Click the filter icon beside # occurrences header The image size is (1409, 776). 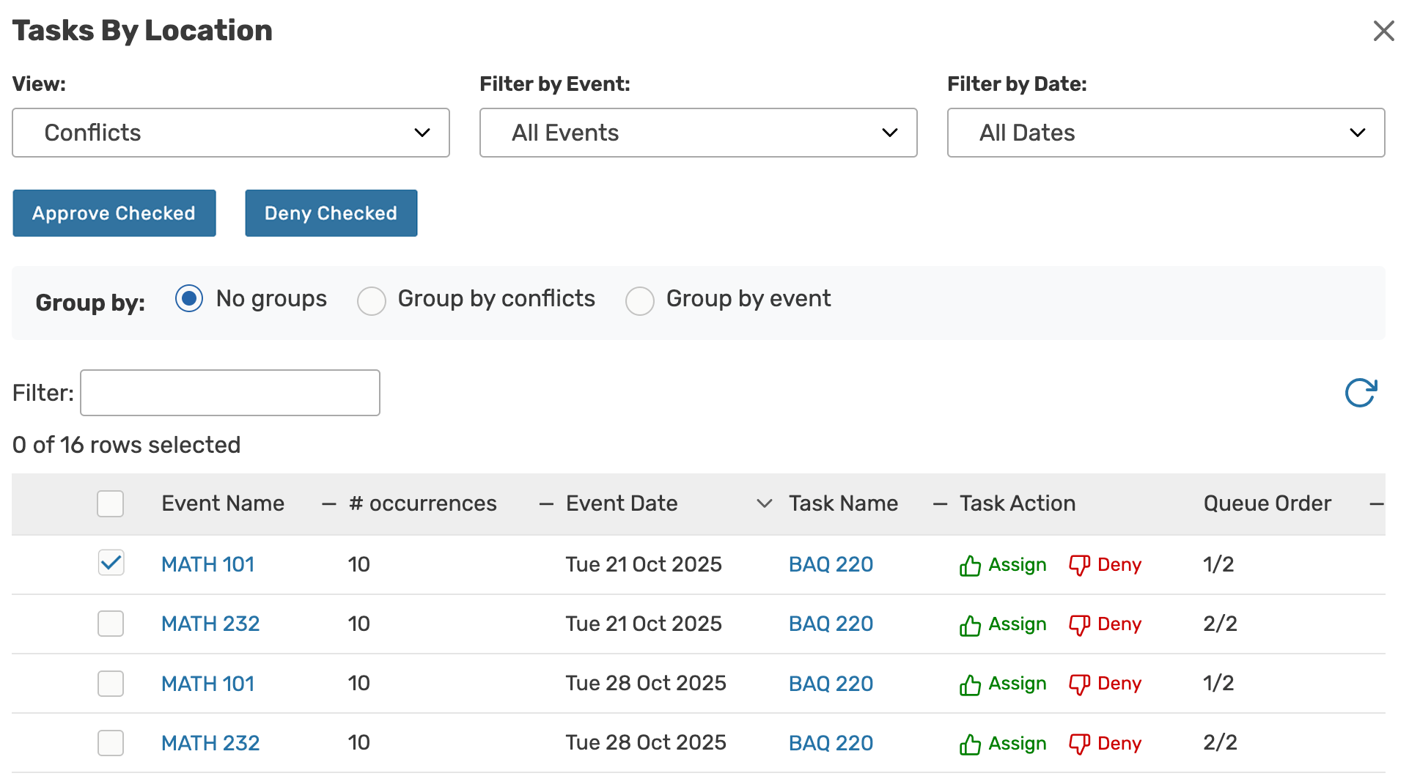pyautogui.click(x=327, y=503)
